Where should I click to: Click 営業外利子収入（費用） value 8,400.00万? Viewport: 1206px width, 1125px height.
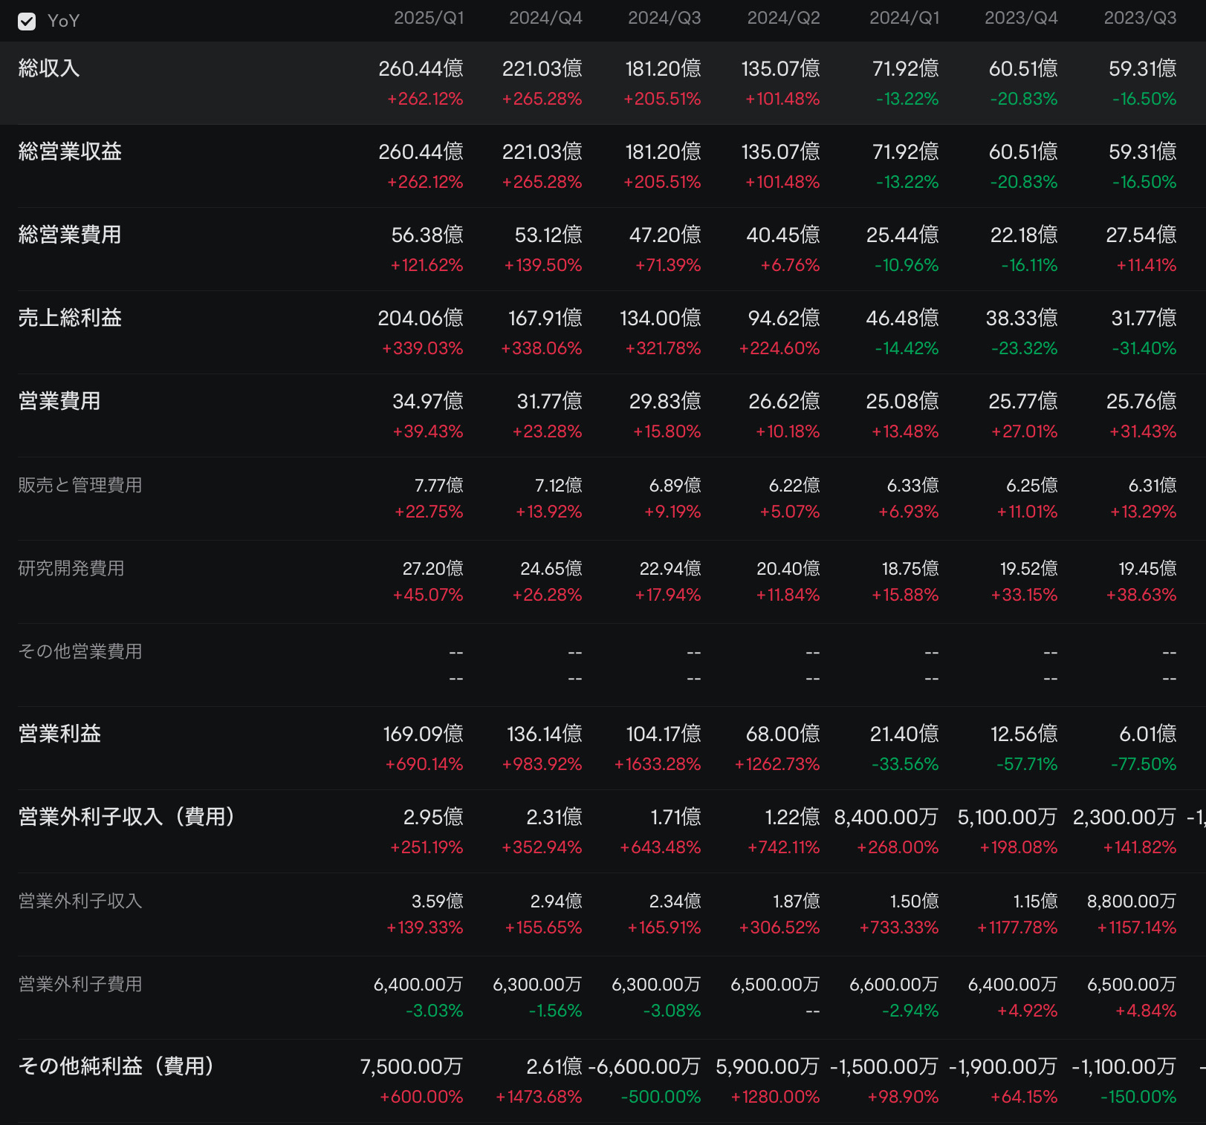pyautogui.click(x=886, y=818)
